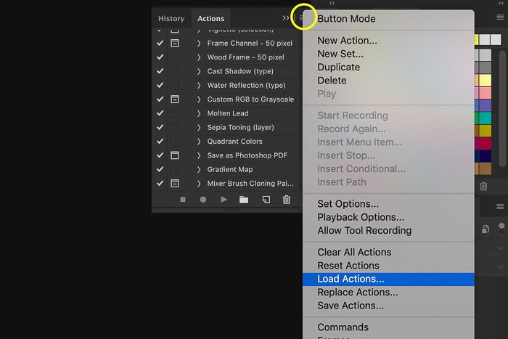Expand the Custom RGB to Grayscale action
Screen dimensions: 508x339
(x=199, y=99)
